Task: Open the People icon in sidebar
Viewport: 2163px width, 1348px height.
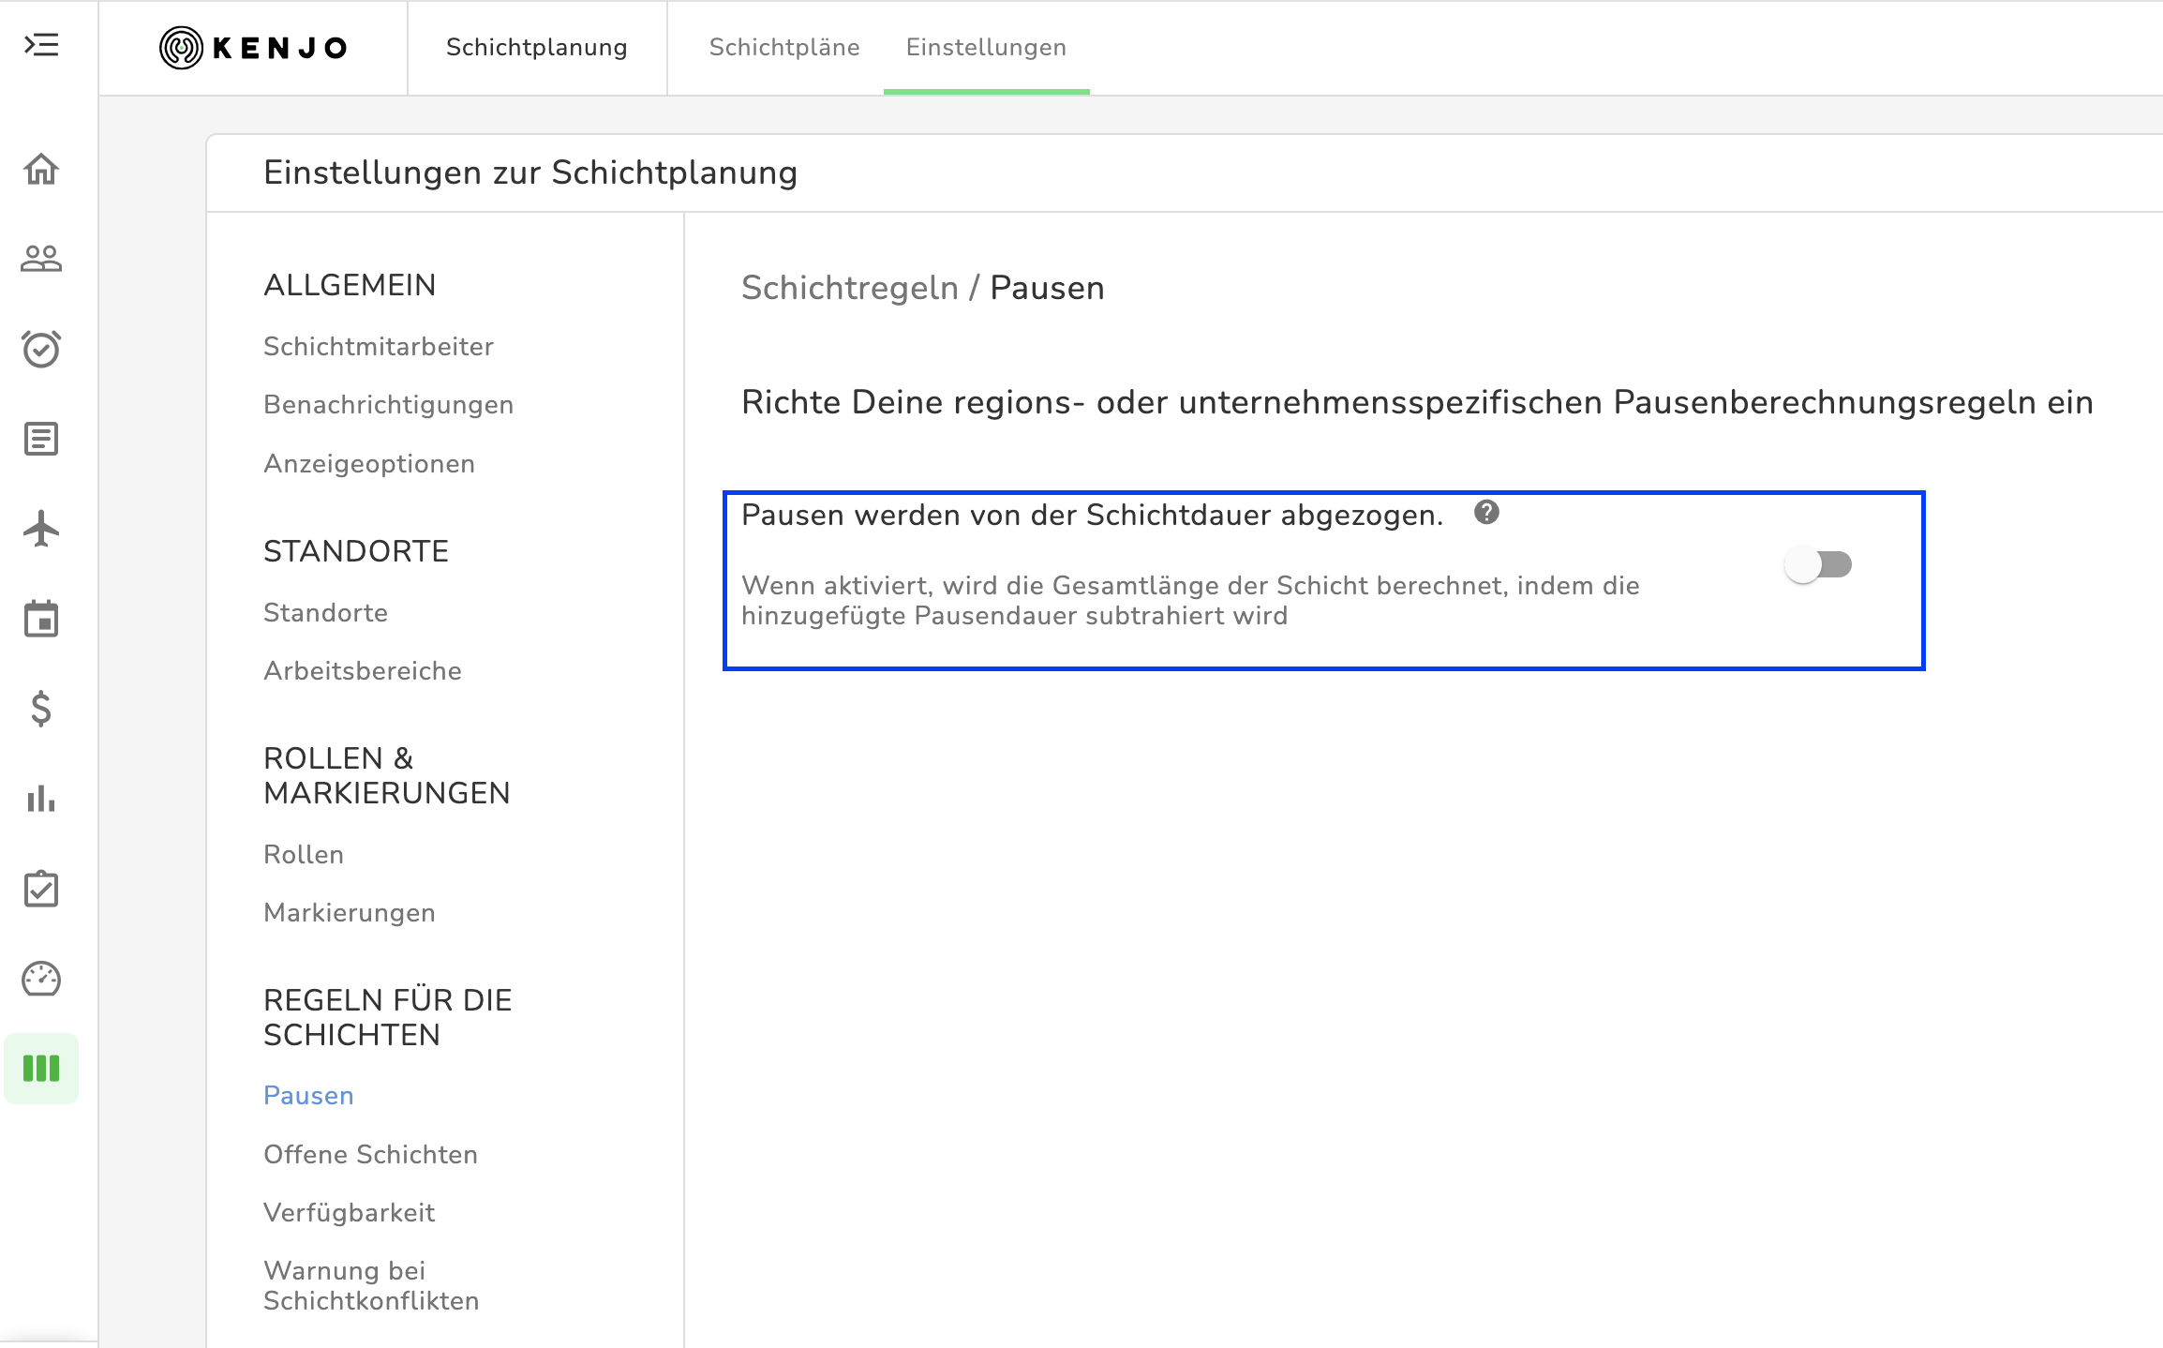Action: (41, 258)
